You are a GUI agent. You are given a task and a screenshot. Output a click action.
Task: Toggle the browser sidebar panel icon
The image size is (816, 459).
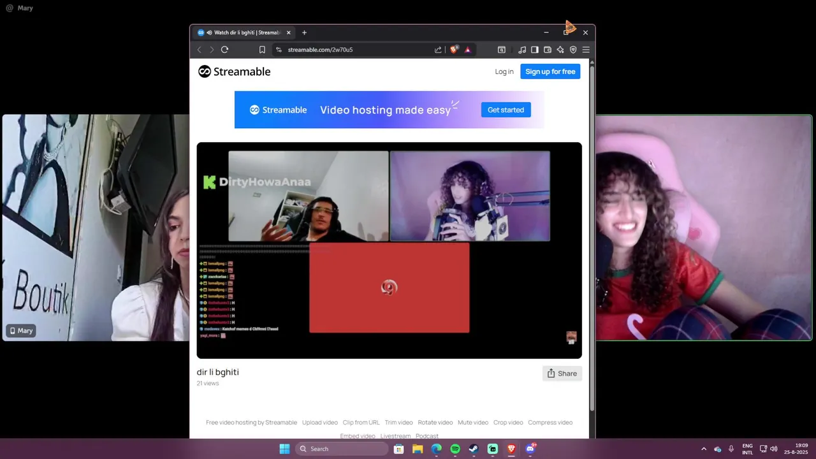click(x=535, y=50)
